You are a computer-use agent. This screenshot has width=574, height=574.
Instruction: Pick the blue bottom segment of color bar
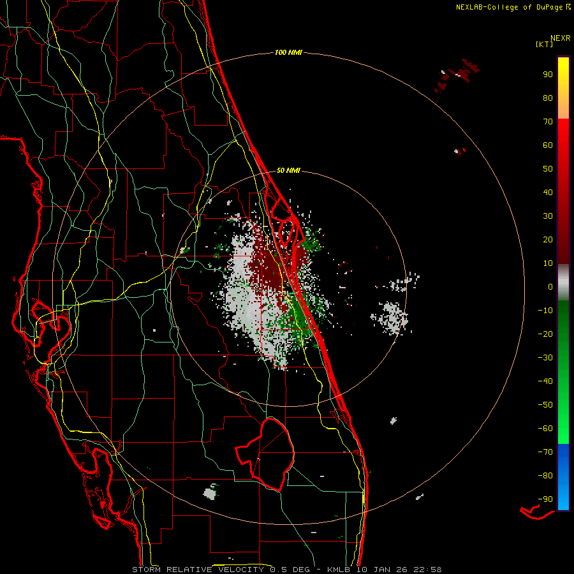point(563,477)
